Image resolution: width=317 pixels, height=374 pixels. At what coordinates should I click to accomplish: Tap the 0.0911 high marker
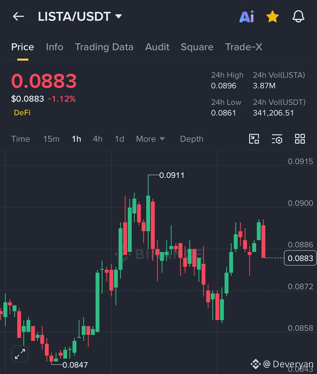tap(172, 176)
